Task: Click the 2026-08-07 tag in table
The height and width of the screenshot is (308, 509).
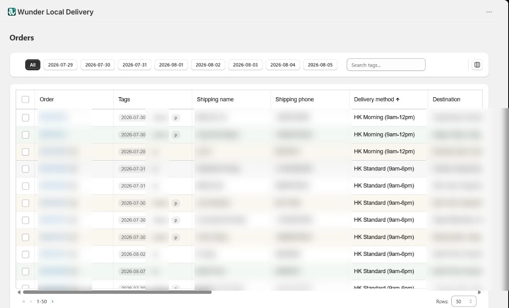Action: pos(133,271)
